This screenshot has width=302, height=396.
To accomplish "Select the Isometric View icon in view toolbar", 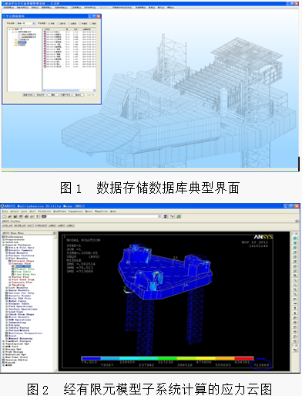I will (295, 238).
